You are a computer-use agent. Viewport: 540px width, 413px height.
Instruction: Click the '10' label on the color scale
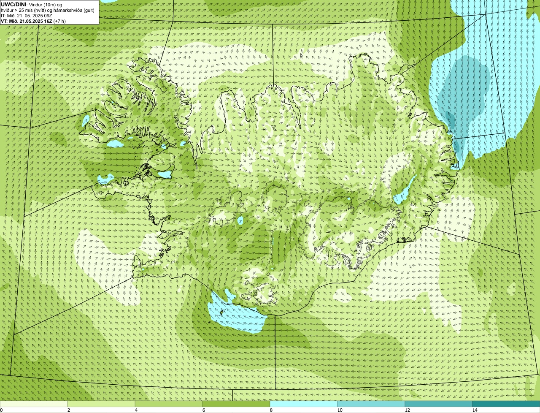tap(340, 410)
